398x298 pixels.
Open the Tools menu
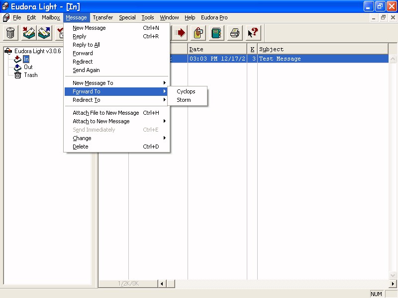[x=148, y=17]
